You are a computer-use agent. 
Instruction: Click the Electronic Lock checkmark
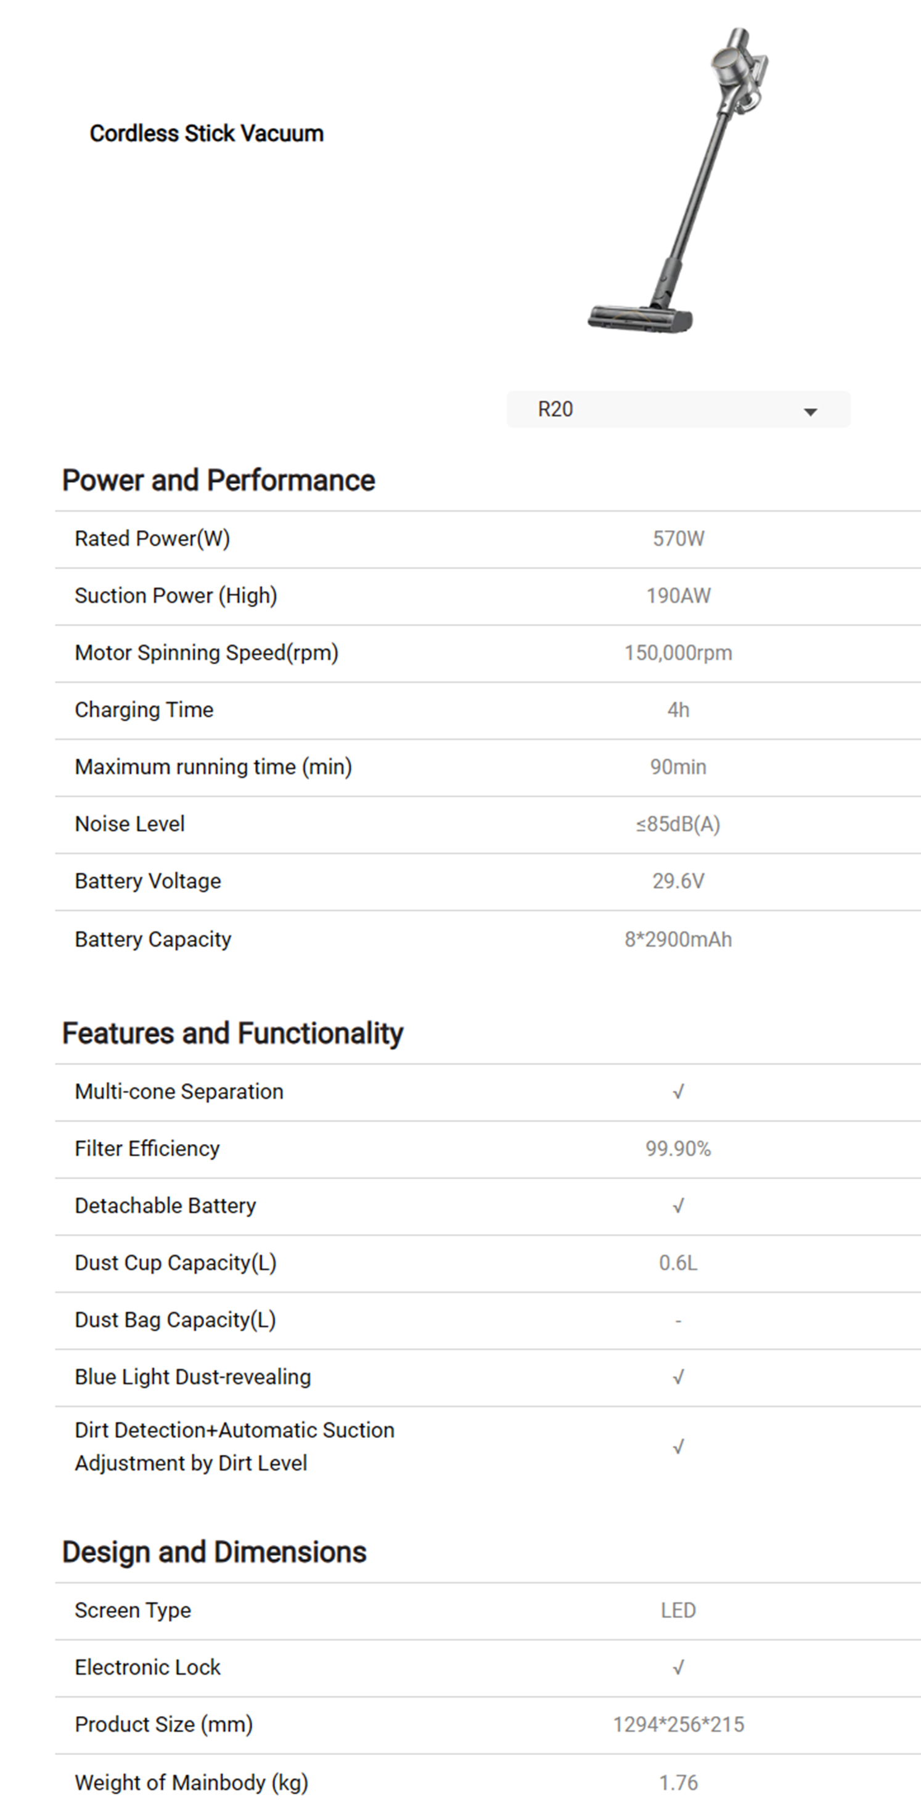point(678,1667)
